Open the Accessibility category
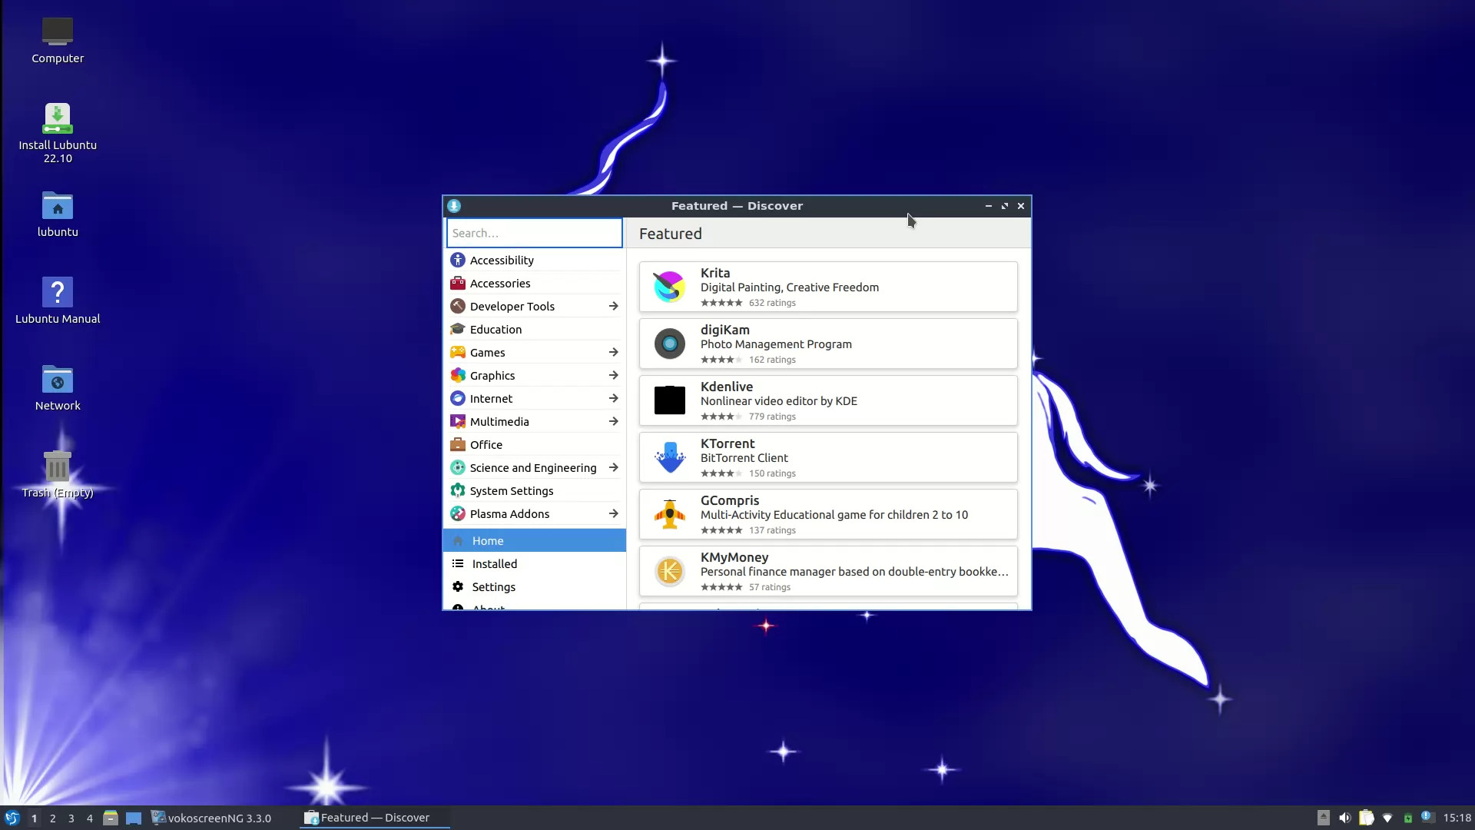 [x=501, y=260]
